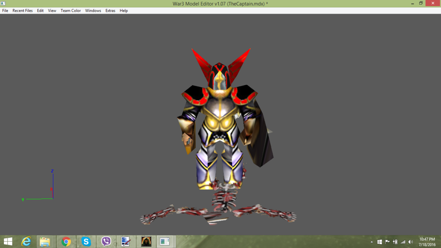Open the View menu
The width and height of the screenshot is (441, 248).
tap(52, 11)
